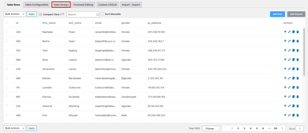Open the Table Design tab

61,5
